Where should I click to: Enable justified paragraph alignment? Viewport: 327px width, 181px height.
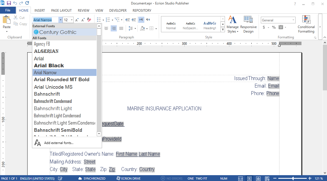point(121,28)
